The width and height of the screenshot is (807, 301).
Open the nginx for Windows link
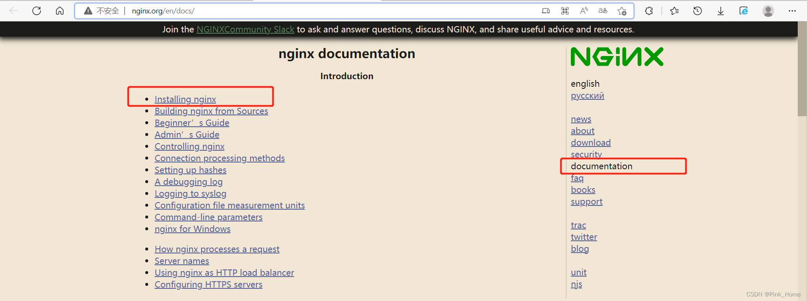point(192,229)
